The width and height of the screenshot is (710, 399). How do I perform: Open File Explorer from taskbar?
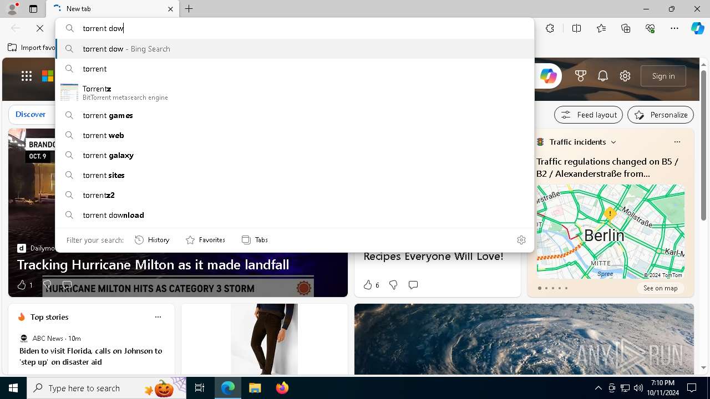click(255, 388)
